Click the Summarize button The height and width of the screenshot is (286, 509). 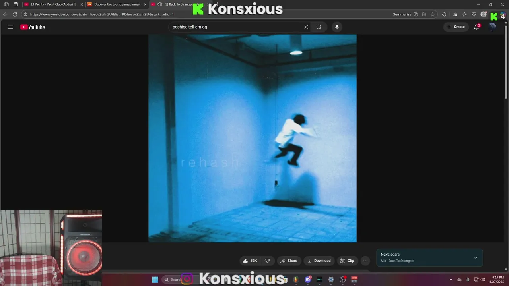pyautogui.click(x=402, y=14)
